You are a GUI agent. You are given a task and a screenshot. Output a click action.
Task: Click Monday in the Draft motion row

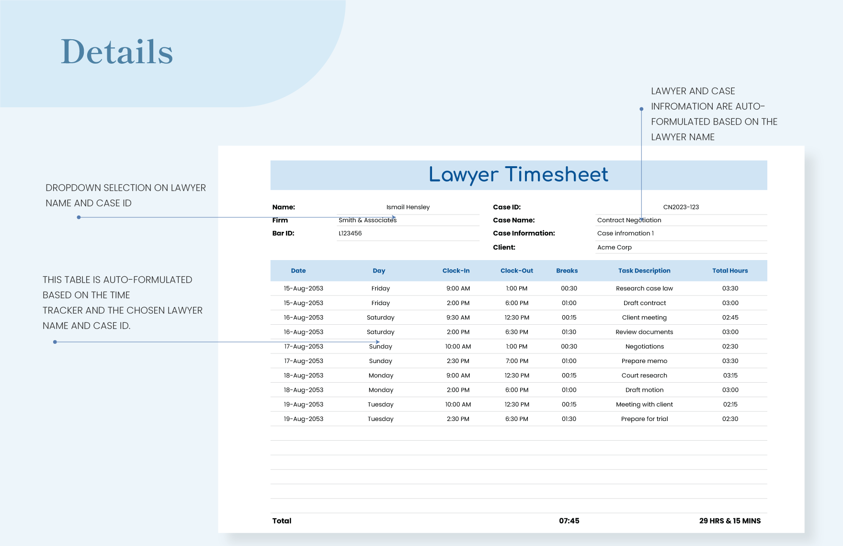pyautogui.click(x=381, y=390)
